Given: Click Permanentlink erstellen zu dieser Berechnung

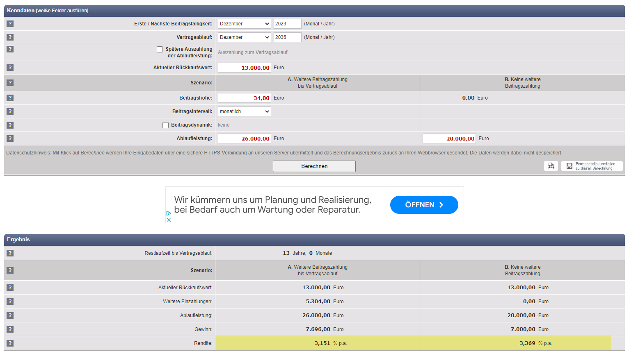Looking at the screenshot, I should [x=592, y=166].
